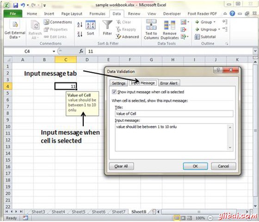This screenshot has width=259, height=222.
Task: Click the Select All corner of the grid
Action: point(8,60)
